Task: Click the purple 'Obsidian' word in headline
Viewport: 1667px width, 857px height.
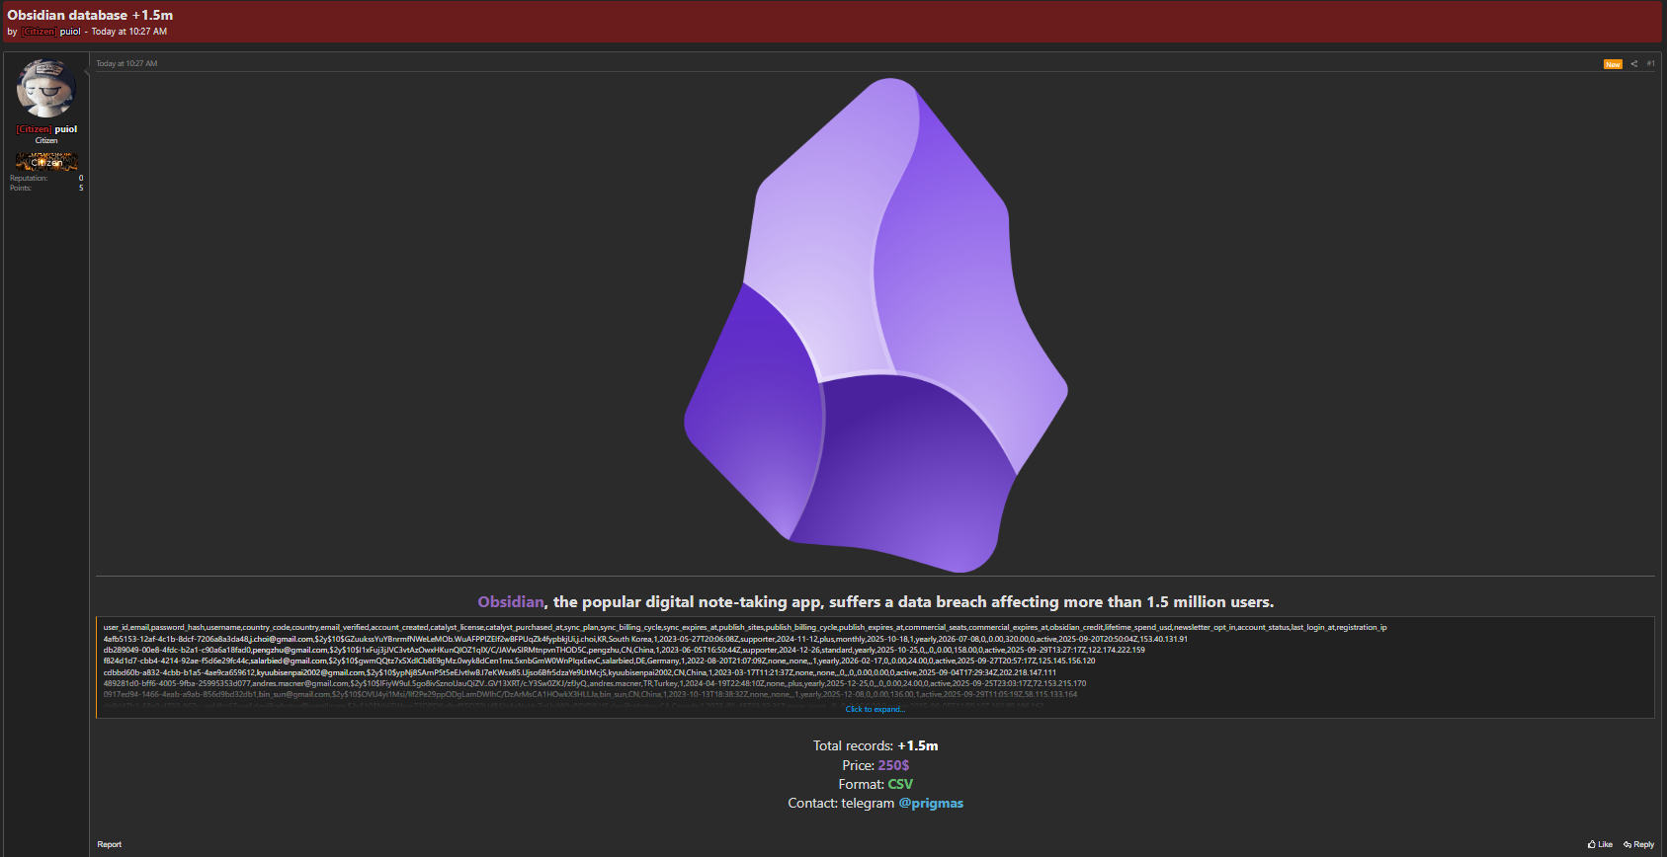Action: 511,601
